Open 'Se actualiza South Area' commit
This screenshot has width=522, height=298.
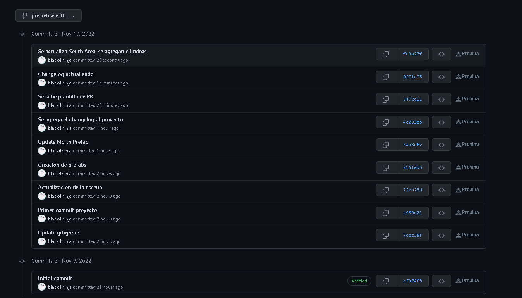coord(92,51)
